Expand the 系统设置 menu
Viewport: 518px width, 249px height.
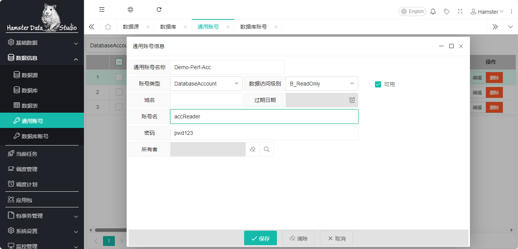coord(42,231)
